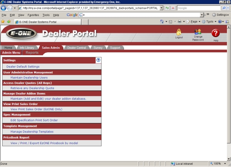The height and width of the screenshot is (167, 231).
Task: Select the Admin Menu subtab
Action: 11,53
